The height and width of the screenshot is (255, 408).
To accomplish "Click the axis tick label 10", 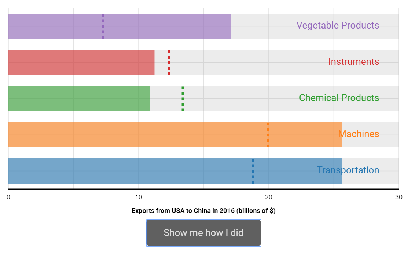I will coord(139,197).
